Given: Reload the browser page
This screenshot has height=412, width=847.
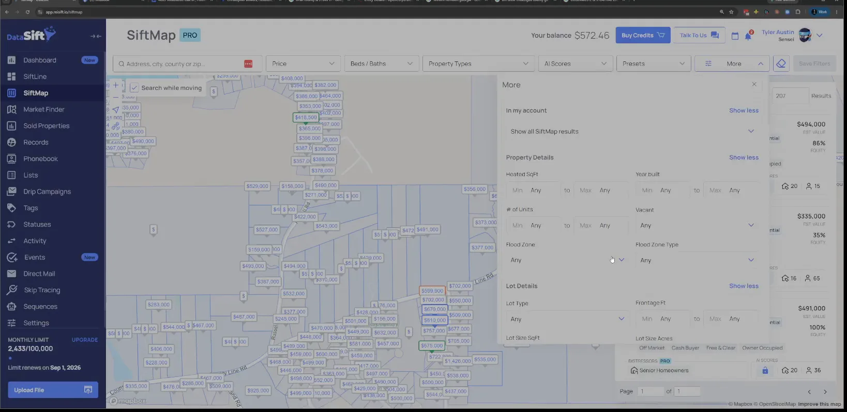Looking at the screenshot, I should pyautogui.click(x=27, y=12).
